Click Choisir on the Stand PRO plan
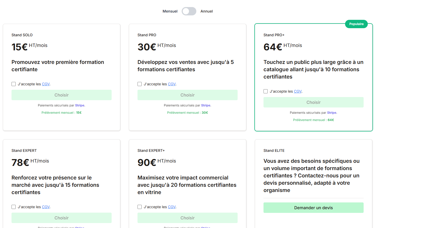 [187, 95]
